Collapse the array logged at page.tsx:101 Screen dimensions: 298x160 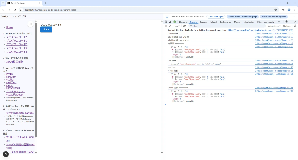pyautogui.click(x=169, y=74)
